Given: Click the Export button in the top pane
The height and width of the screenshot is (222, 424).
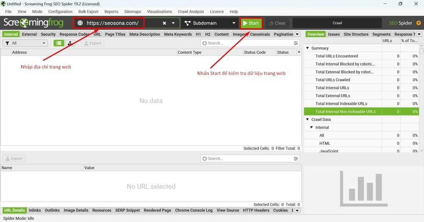Looking at the screenshot, I should point(92,43).
